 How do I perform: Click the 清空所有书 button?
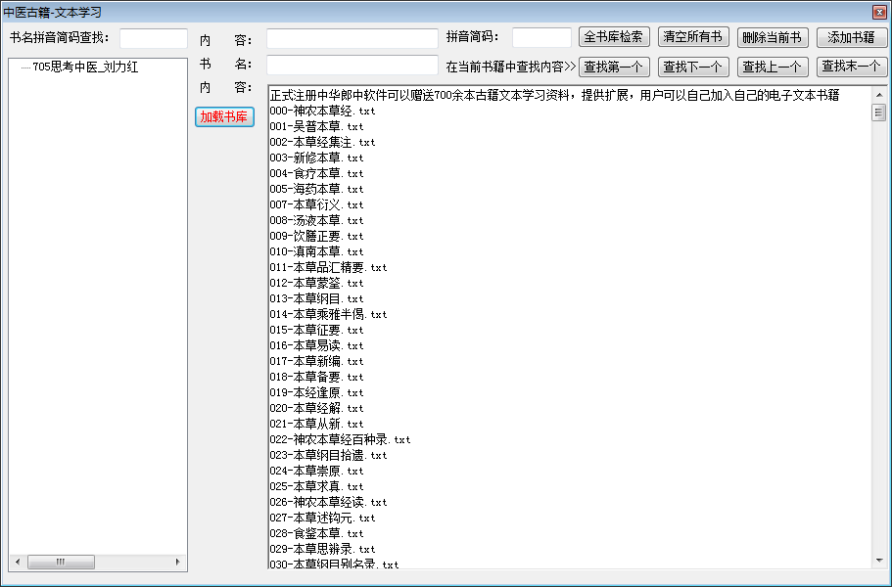tap(693, 37)
